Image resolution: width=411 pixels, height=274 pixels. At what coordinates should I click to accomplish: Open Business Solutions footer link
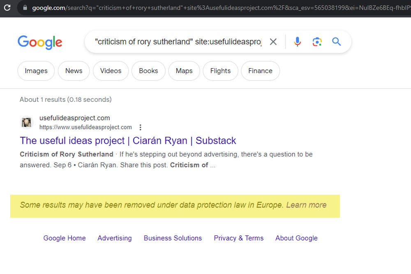click(x=173, y=238)
